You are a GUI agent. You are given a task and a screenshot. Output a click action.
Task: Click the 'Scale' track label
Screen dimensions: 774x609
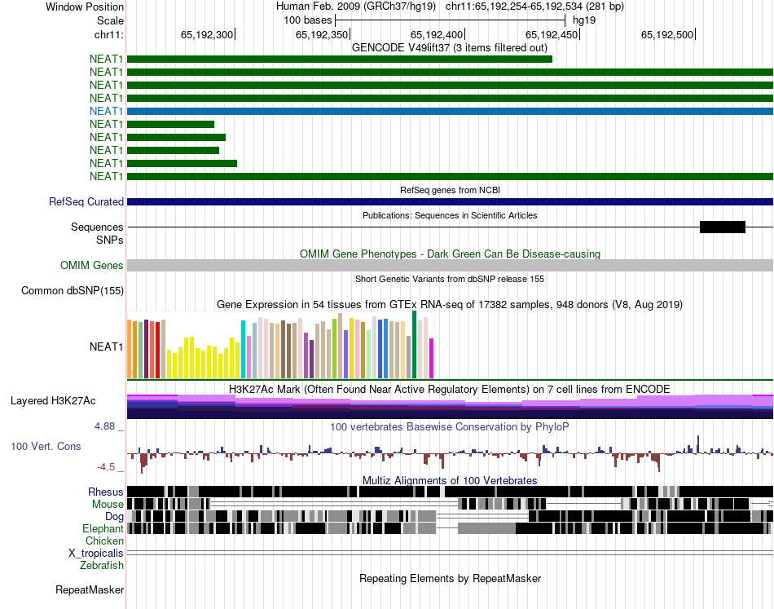(x=110, y=20)
